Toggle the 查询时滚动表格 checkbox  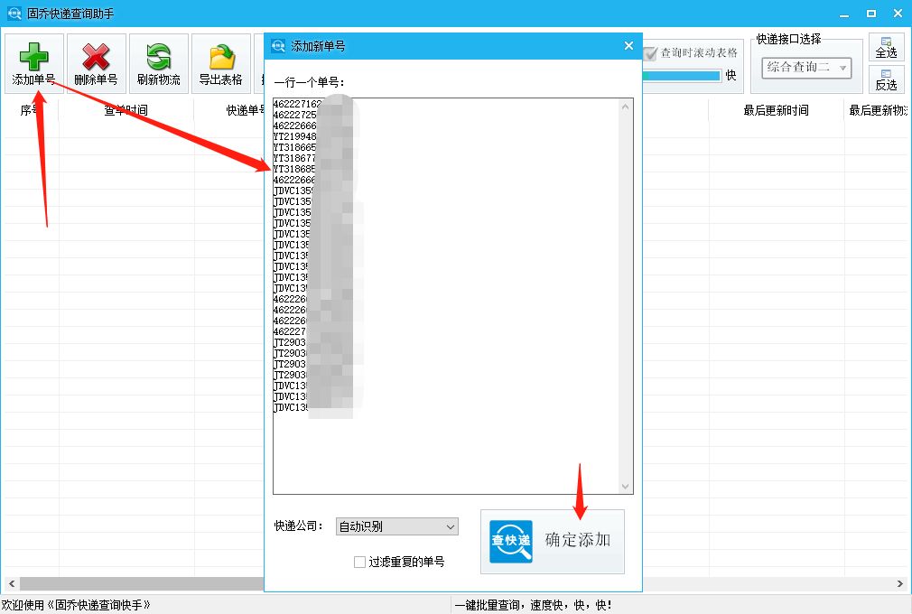click(650, 53)
